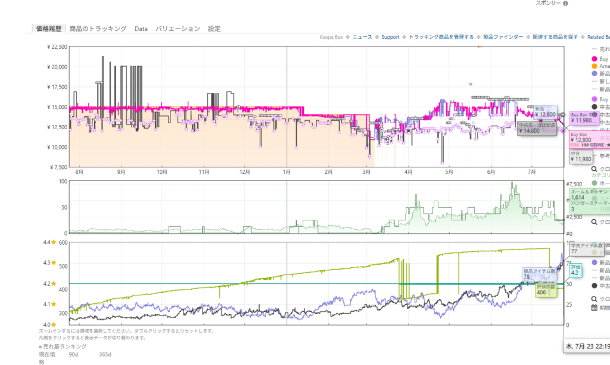Toggle the purple Buy Box used legend entry

point(594,99)
